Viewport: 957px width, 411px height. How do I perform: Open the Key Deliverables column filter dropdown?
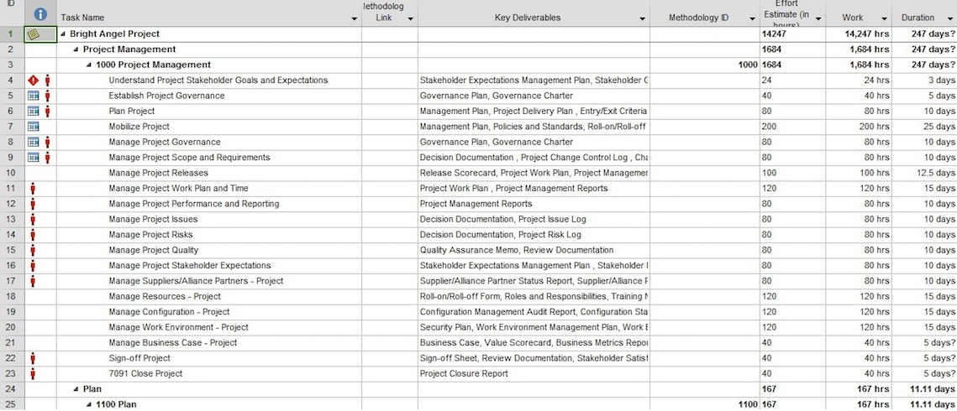(643, 18)
